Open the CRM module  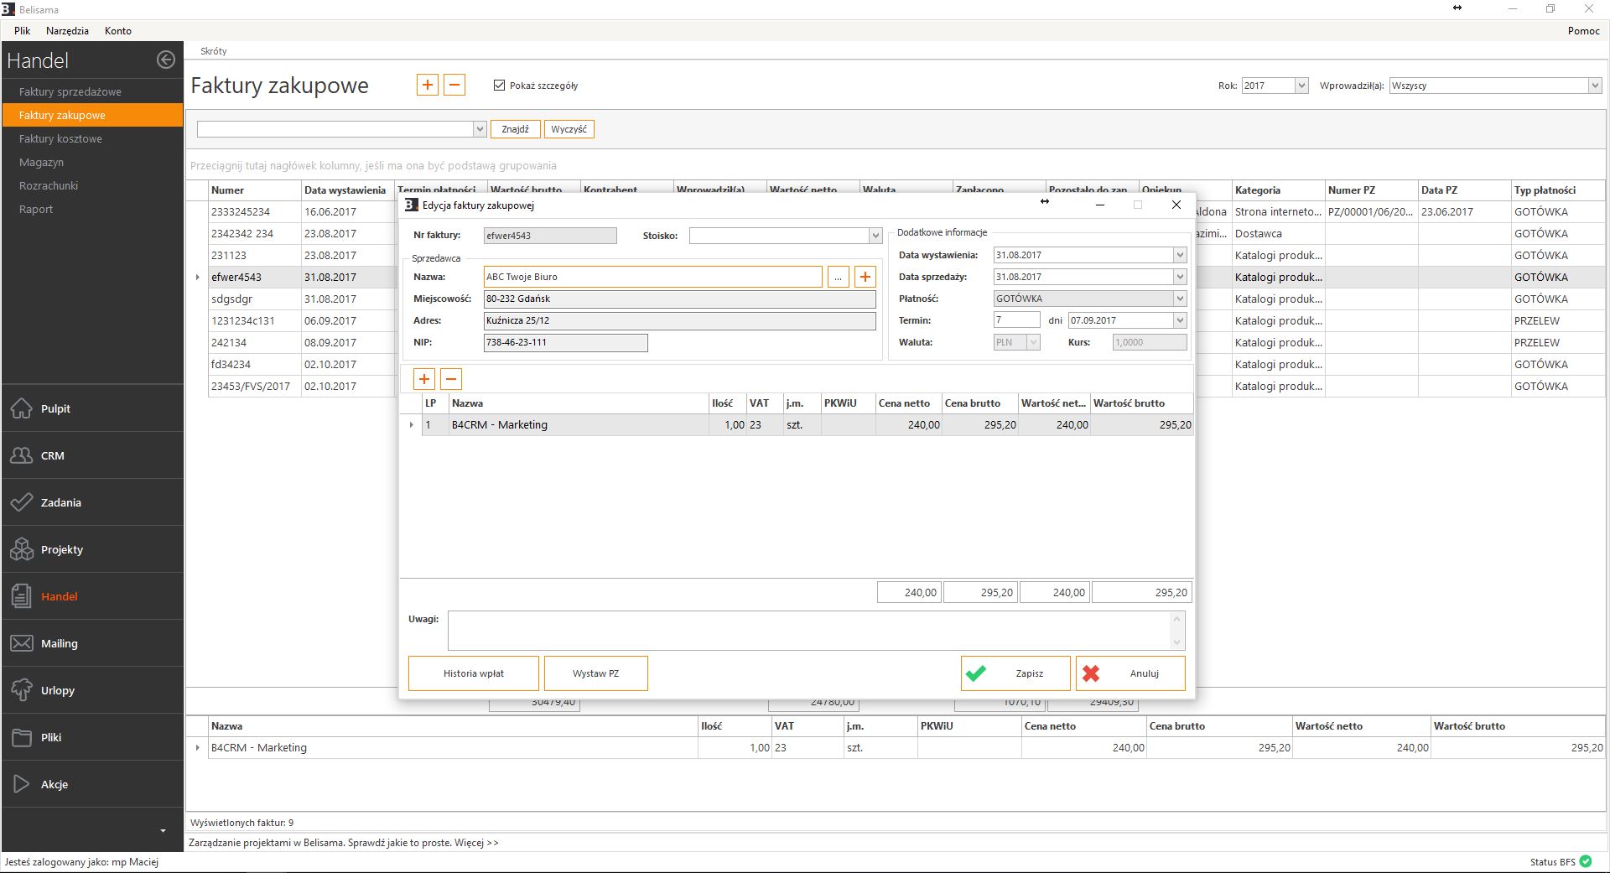click(52, 455)
